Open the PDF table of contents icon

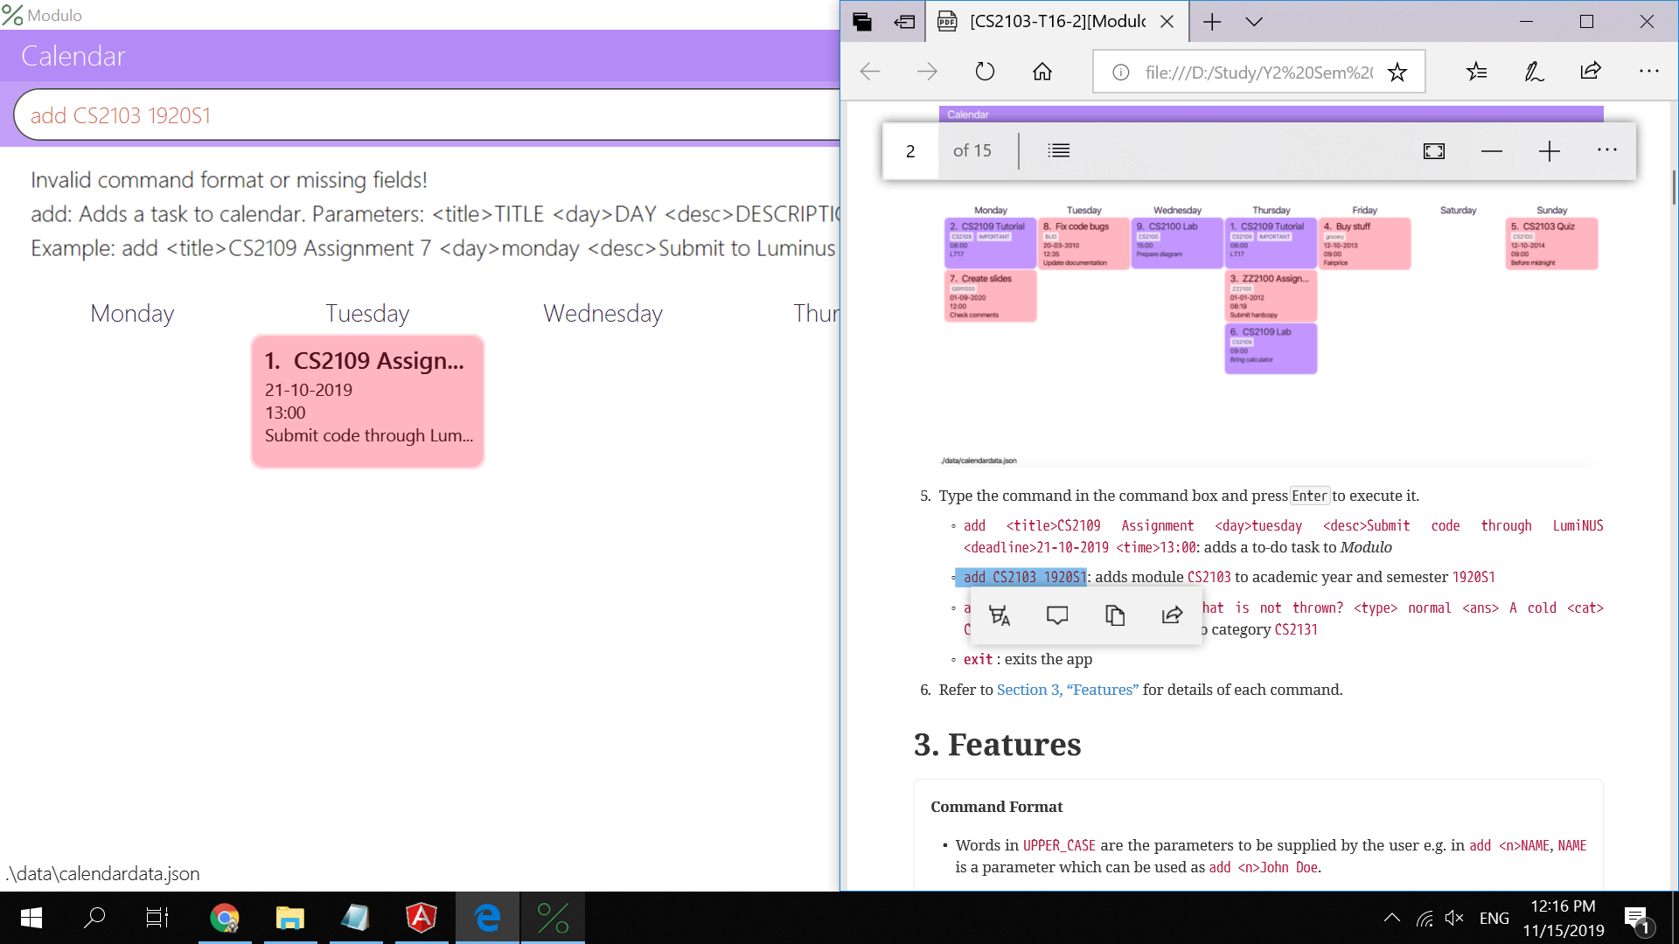(1058, 149)
